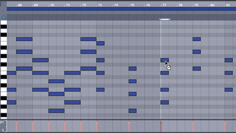Adjust the velocity handle at bar 72
236x133 pixels.
[x=81, y=123]
